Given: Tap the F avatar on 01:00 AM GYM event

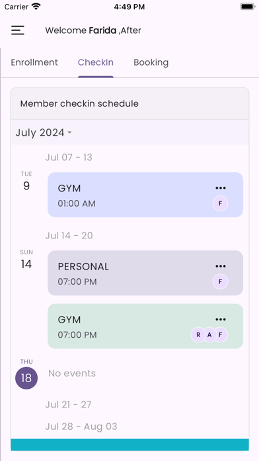Looking at the screenshot, I should [220, 203].
